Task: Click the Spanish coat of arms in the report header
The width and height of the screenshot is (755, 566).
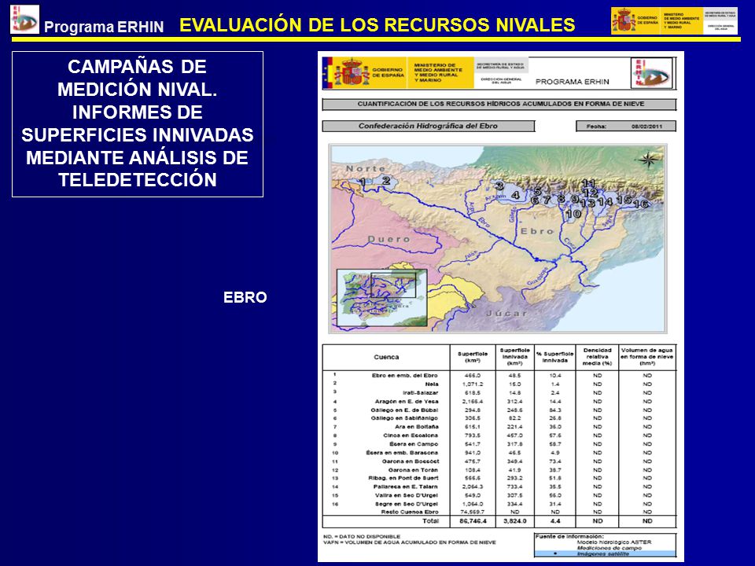Action: pos(352,72)
